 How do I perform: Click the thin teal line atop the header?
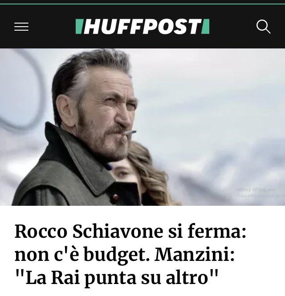pos(142,4)
